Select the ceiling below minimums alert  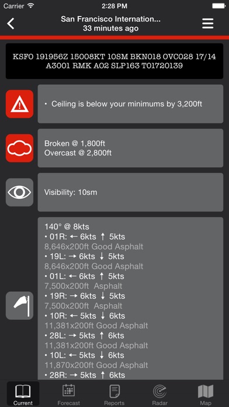[130, 104]
